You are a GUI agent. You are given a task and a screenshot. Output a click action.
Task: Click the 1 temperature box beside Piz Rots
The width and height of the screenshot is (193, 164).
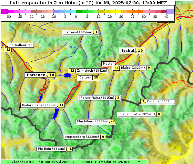click(143, 101)
